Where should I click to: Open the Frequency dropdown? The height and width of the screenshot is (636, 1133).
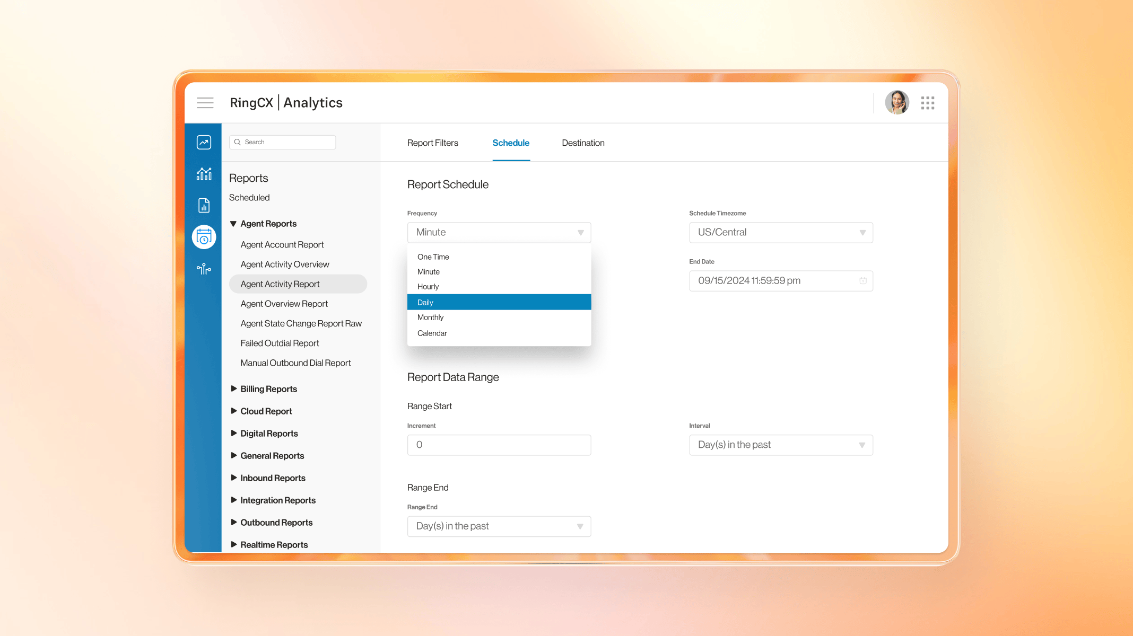click(499, 233)
